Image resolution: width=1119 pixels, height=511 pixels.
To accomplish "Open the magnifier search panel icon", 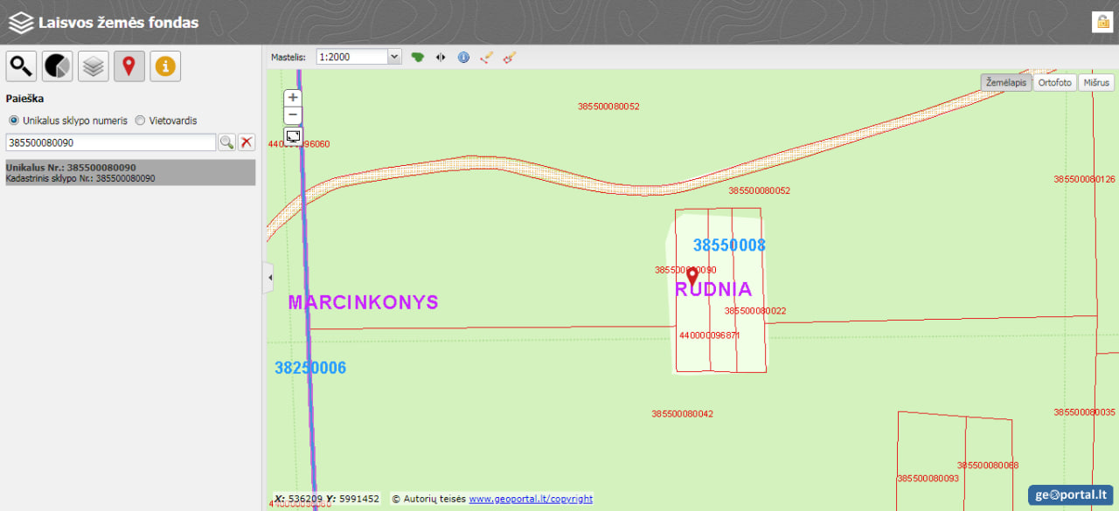I will 21,66.
